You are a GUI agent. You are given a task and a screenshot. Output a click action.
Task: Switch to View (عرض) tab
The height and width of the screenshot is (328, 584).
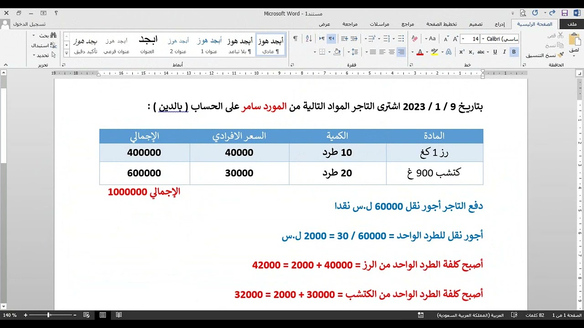(x=324, y=24)
